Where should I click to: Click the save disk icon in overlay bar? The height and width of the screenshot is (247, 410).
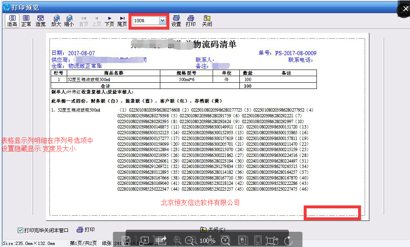pos(127,240)
